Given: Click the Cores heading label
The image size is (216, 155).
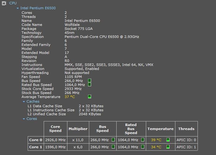Looking at the screenshot, I should (x=32, y=119).
